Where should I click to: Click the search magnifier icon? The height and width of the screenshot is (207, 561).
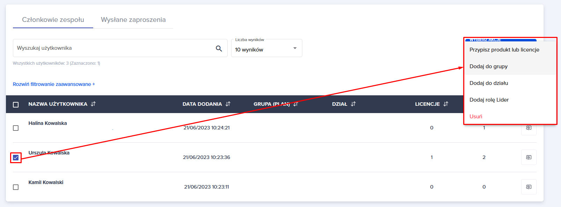[219, 48]
